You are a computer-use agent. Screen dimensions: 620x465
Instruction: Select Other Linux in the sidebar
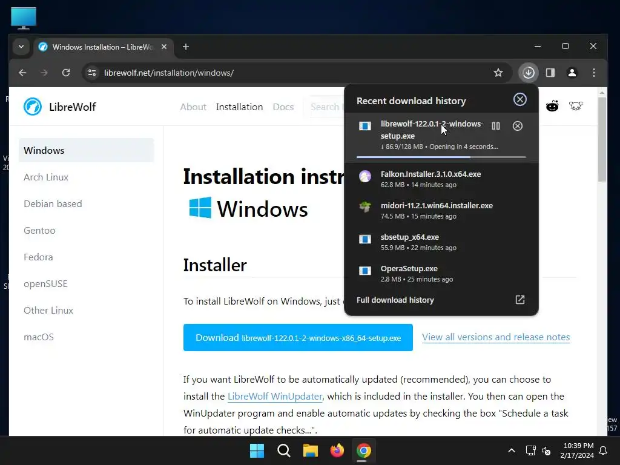[48, 311]
